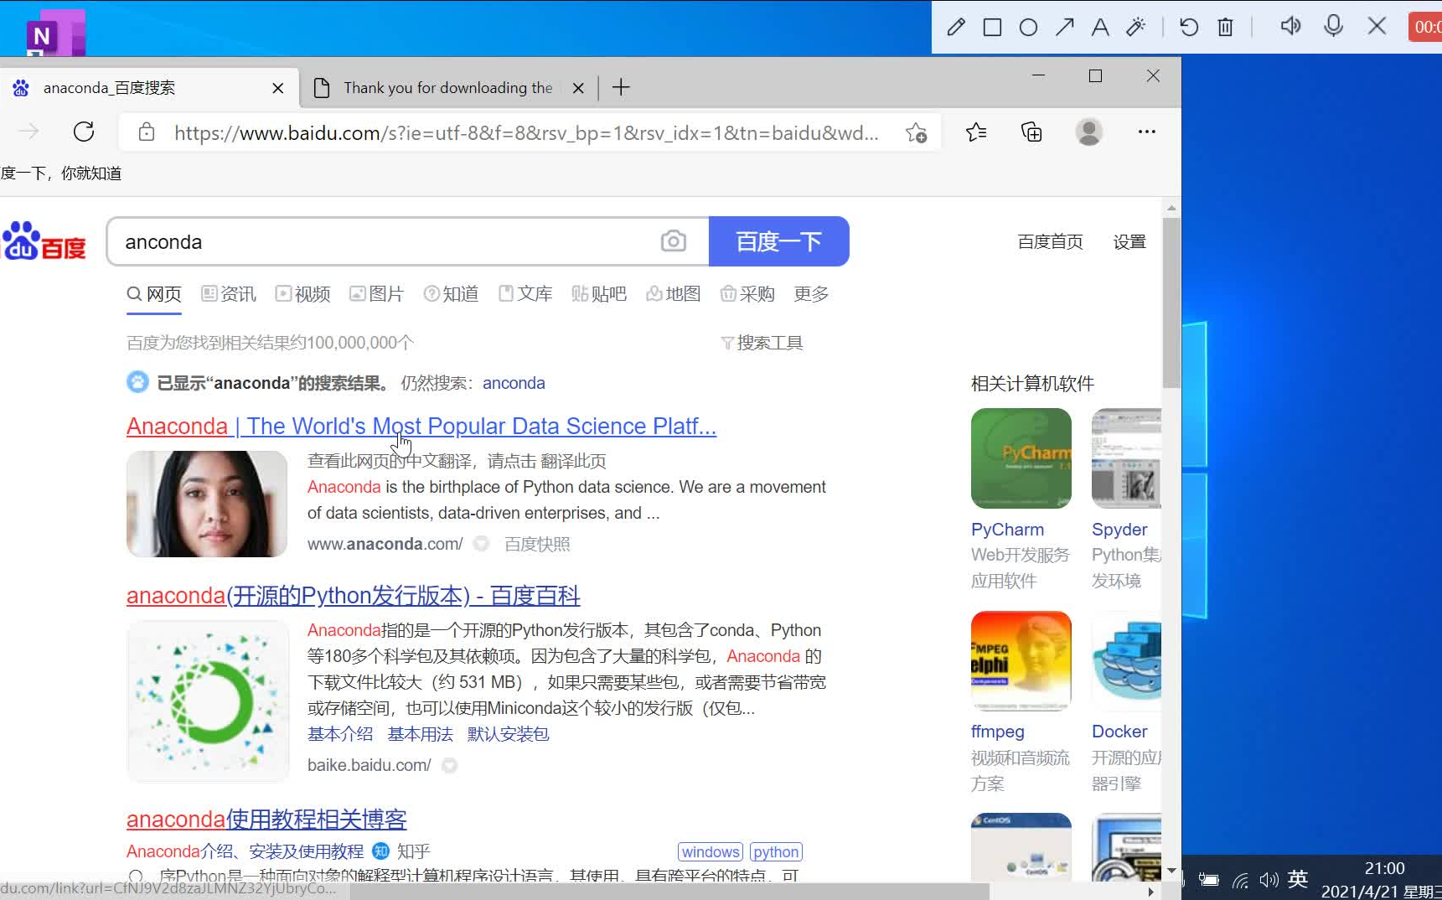This screenshot has height=900, width=1442.
Task: Open anaconda 百度百科 result
Action: click(354, 596)
